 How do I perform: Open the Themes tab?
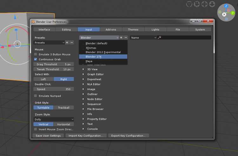(133, 29)
